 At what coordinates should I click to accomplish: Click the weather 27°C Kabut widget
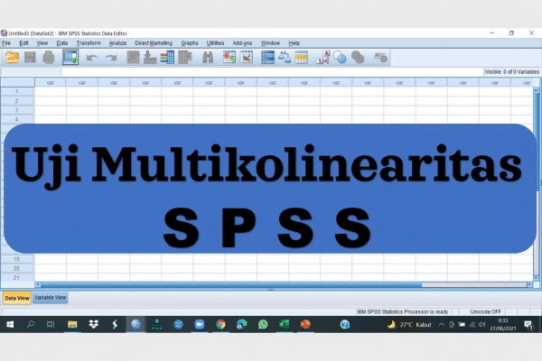[409, 325]
